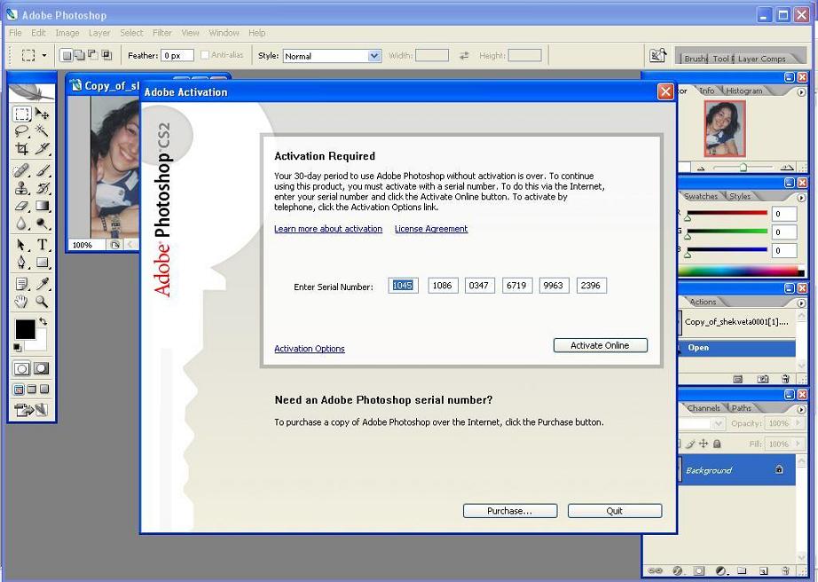Reset default foreground and background colors
The width and height of the screenshot is (818, 582).
(x=17, y=347)
